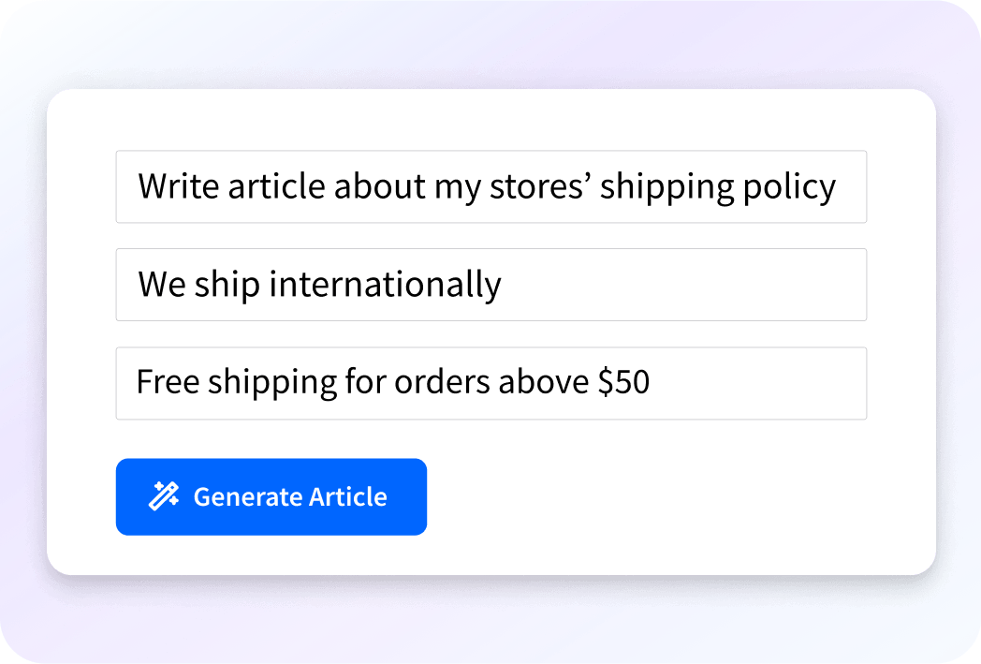Focus the 'Free shipping for orders above $50' field
The width and height of the screenshot is (981, 664).
coord(490,382)
